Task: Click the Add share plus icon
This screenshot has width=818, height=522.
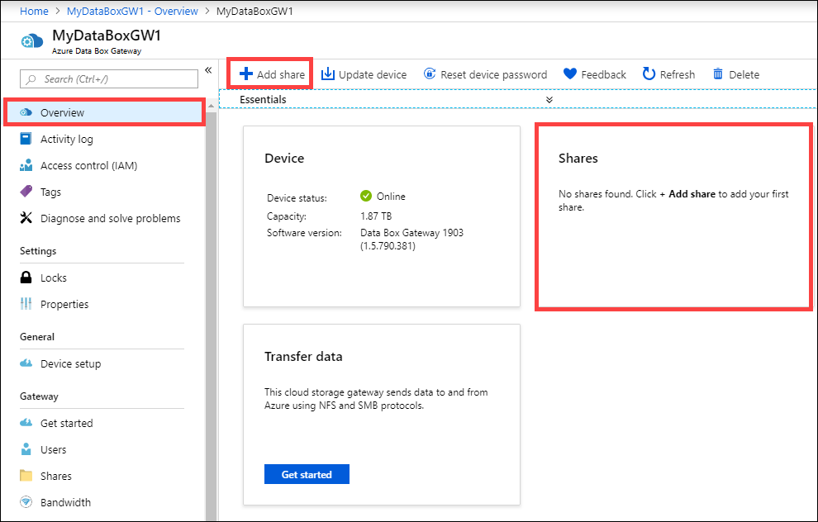Action: pyautogui.click(x=246, y=74)
